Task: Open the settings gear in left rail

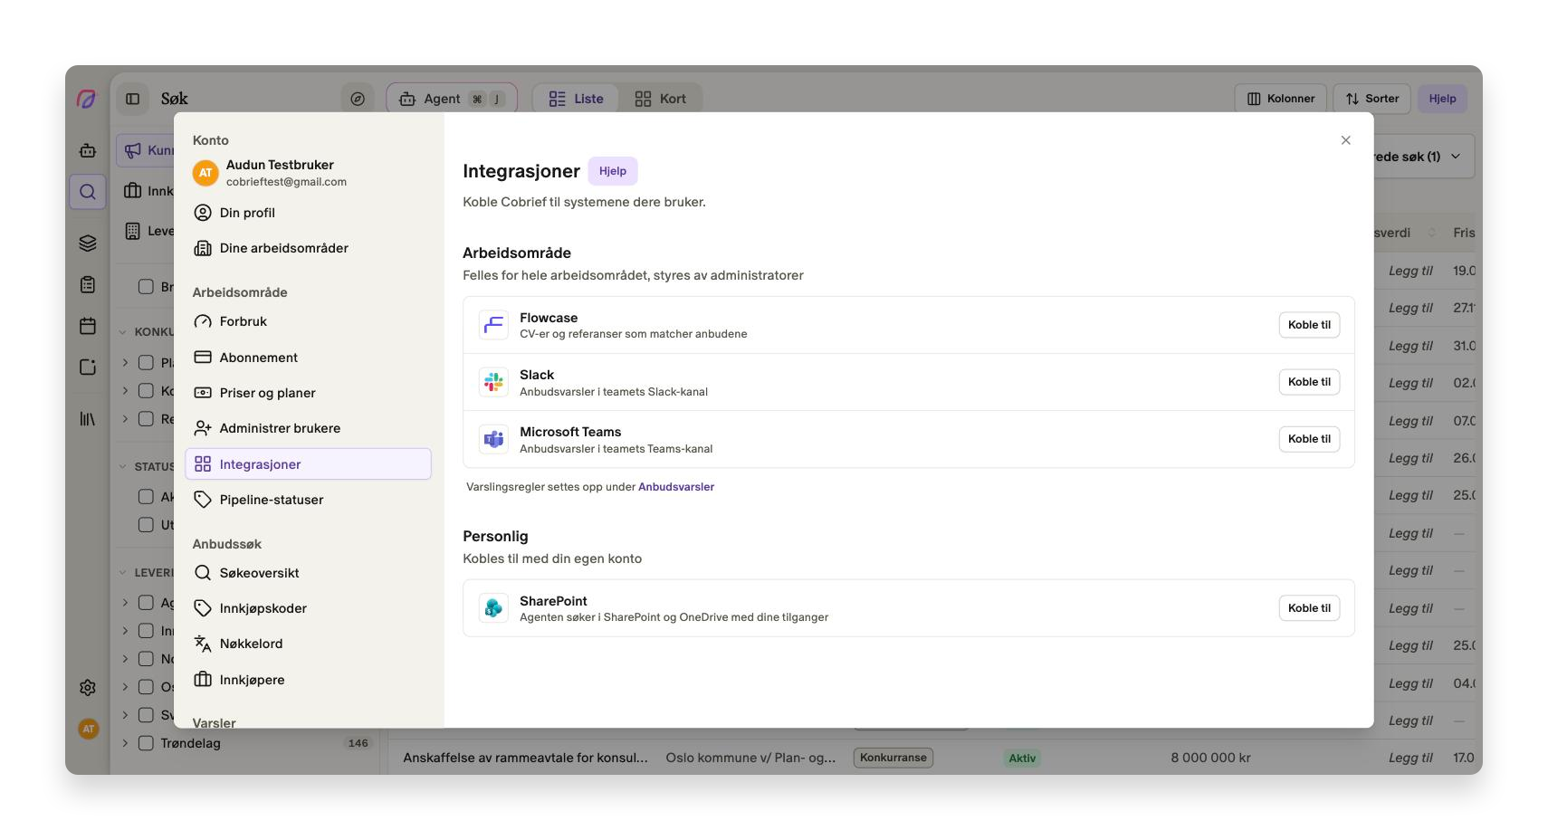Action: tap(88, 688)
